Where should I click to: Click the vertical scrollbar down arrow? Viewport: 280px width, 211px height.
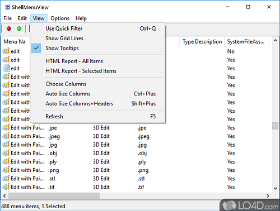click(275, 188)
